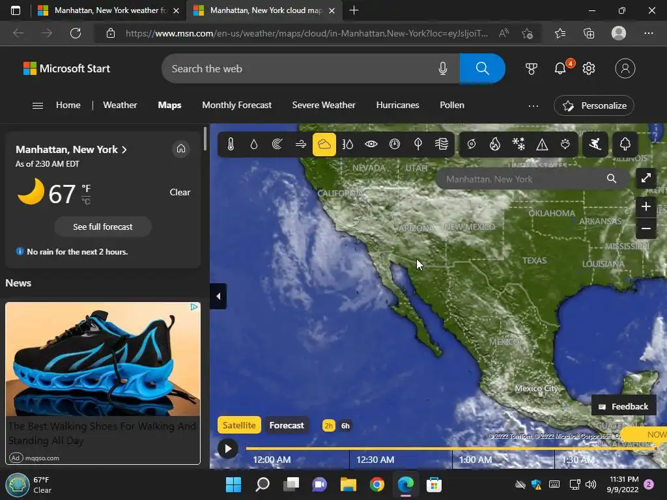Switch temperature unit to °C
Viewport: 667px width, 500px height.
(86, 202)
